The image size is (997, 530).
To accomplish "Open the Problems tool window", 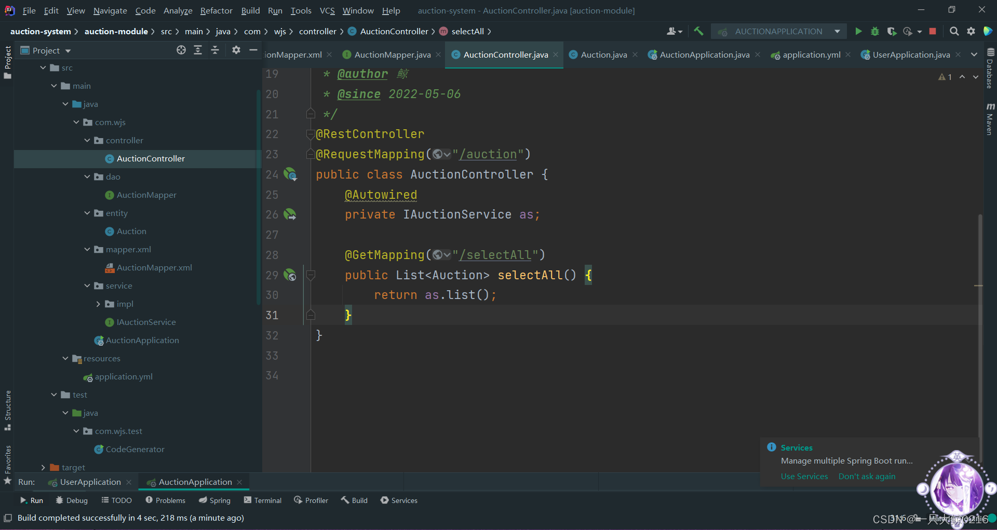I will [x=165, y=500].
